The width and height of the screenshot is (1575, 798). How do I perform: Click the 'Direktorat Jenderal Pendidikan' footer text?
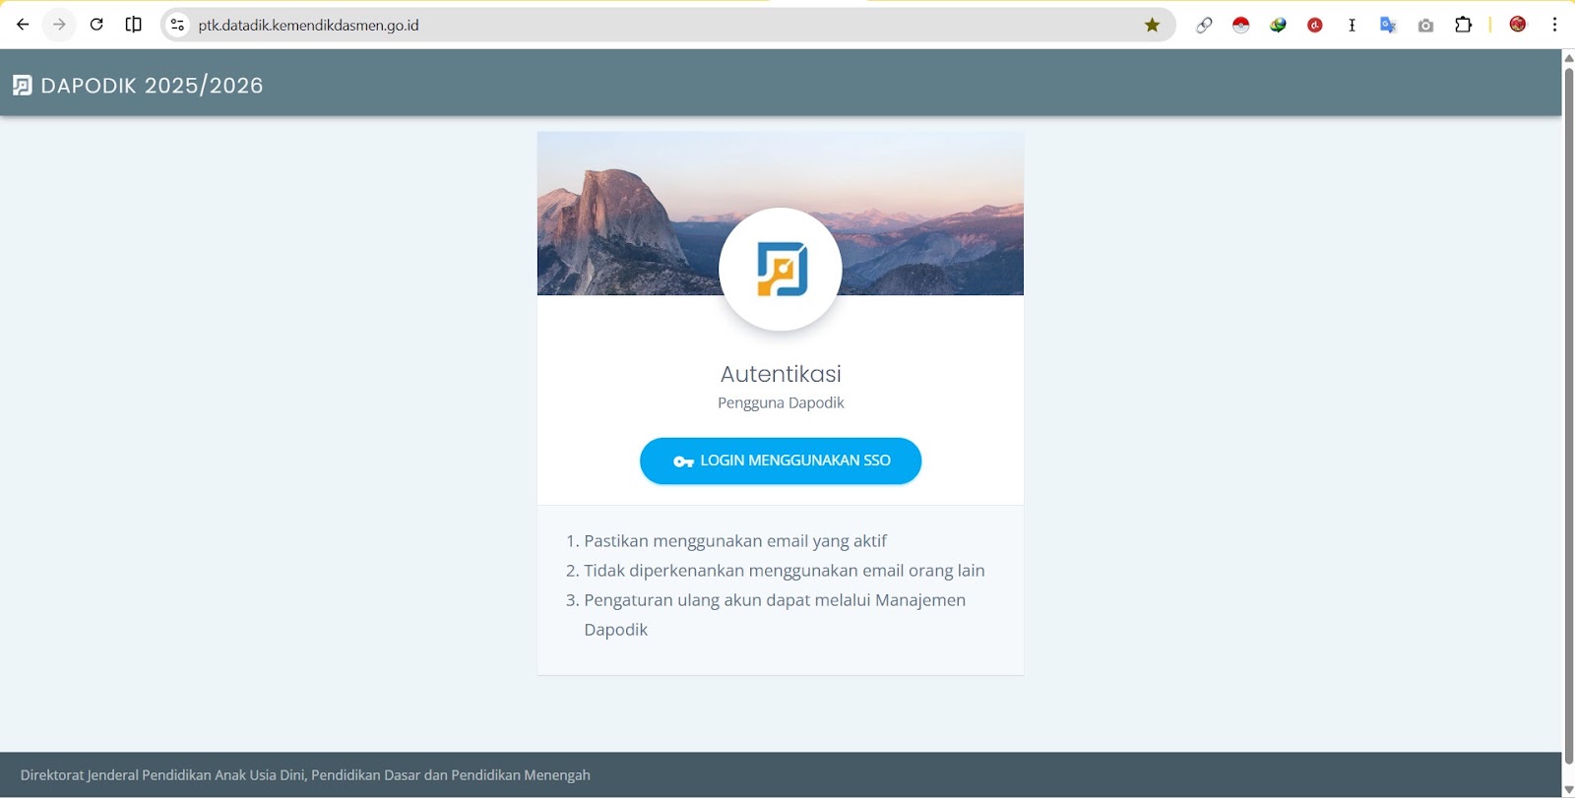[305, 775]
